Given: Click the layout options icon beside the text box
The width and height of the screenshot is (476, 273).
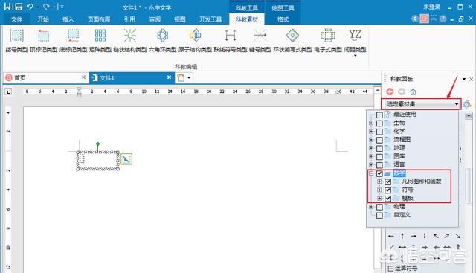Looking at the screenshot, I should coord(126,159).
